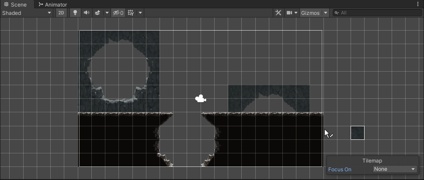
Task: Switch to the Scene tab
Action: click(15, 4)
